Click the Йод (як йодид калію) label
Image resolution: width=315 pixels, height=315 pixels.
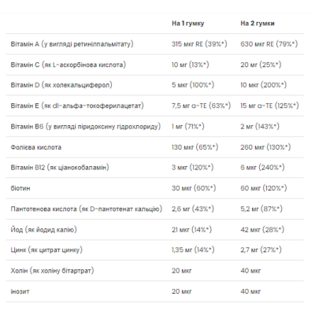(44, 230)
